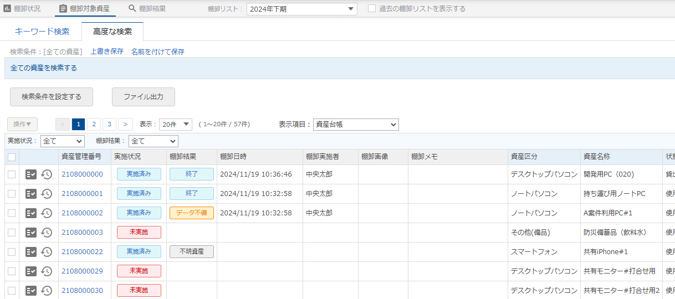Viewport: 675px width, 299px height.
Task: Click the ファイル出力 button
Action: (144, 97)
